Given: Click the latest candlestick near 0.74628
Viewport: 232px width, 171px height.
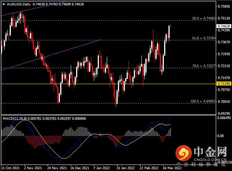Looking at the screenshot, I should 171,26.
